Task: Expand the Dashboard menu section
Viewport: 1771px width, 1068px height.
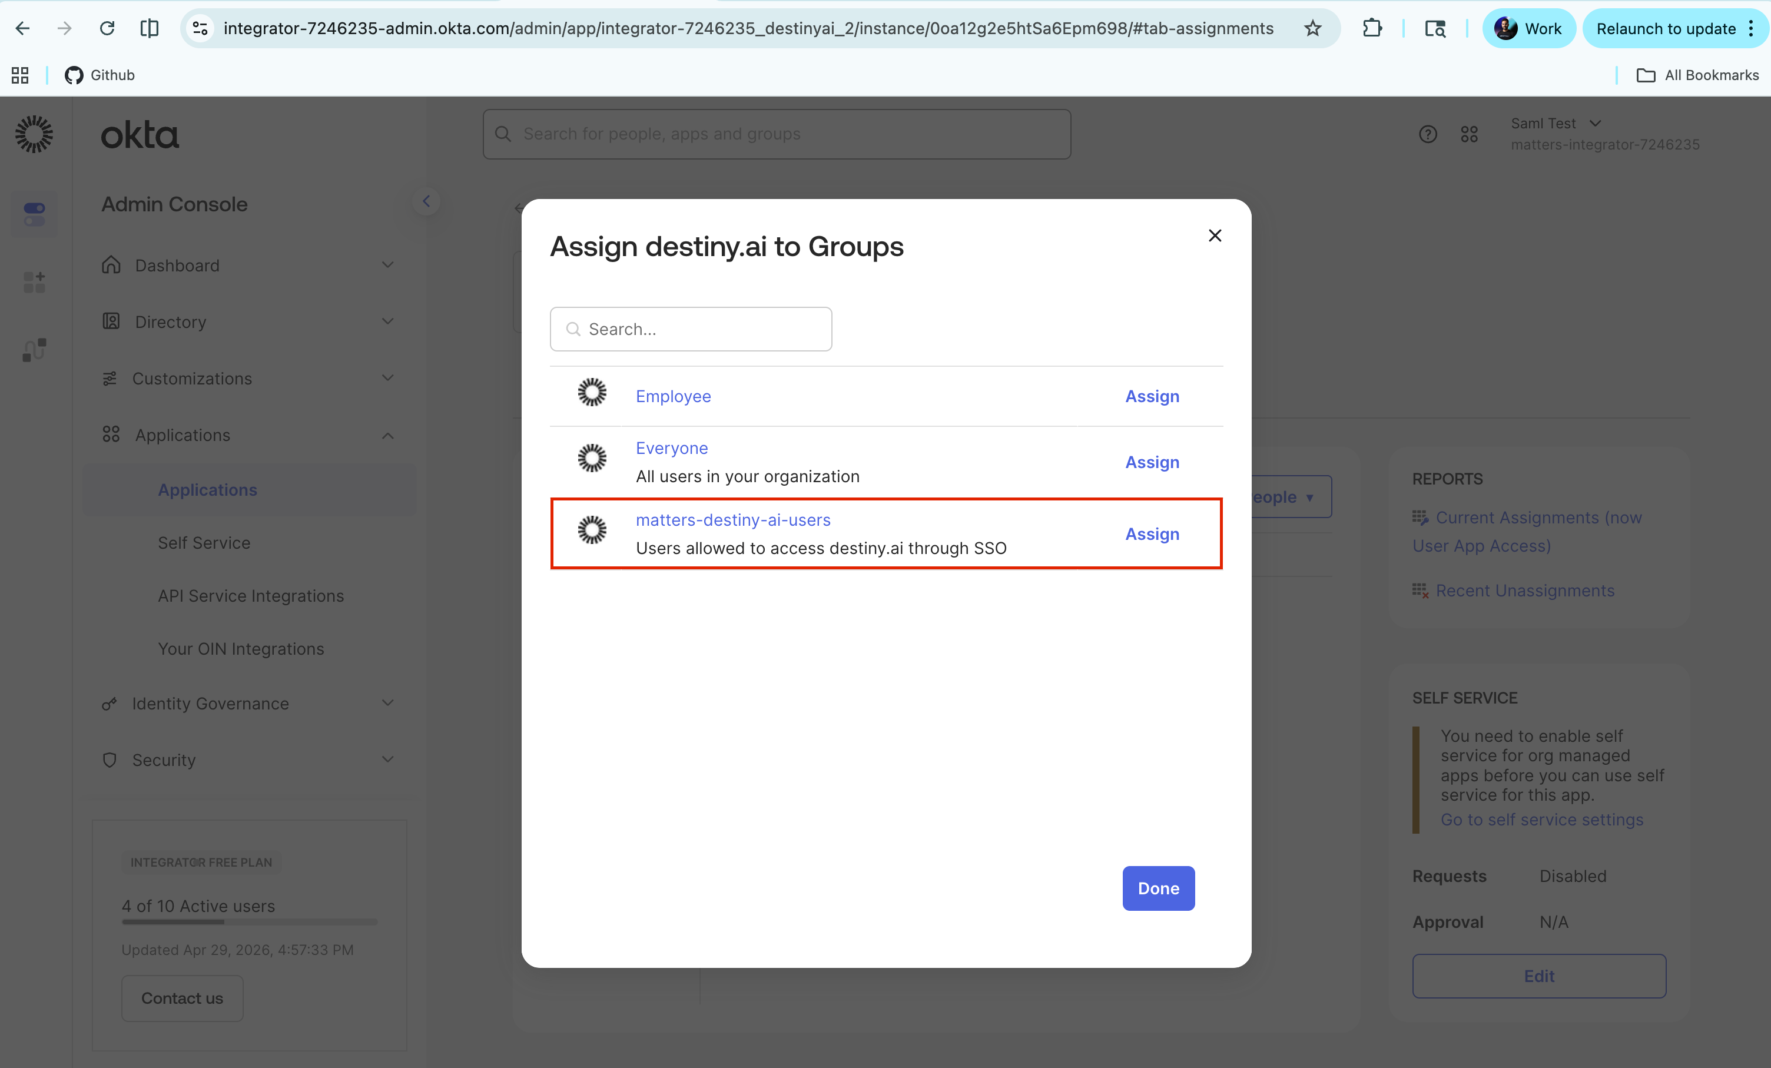Action: coord(248,265)
